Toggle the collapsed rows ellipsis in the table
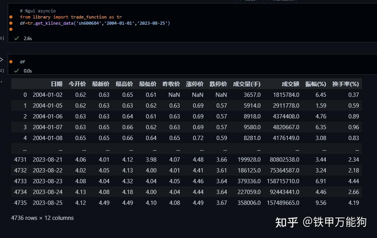 pyautogui.click(x=25, y=149)
